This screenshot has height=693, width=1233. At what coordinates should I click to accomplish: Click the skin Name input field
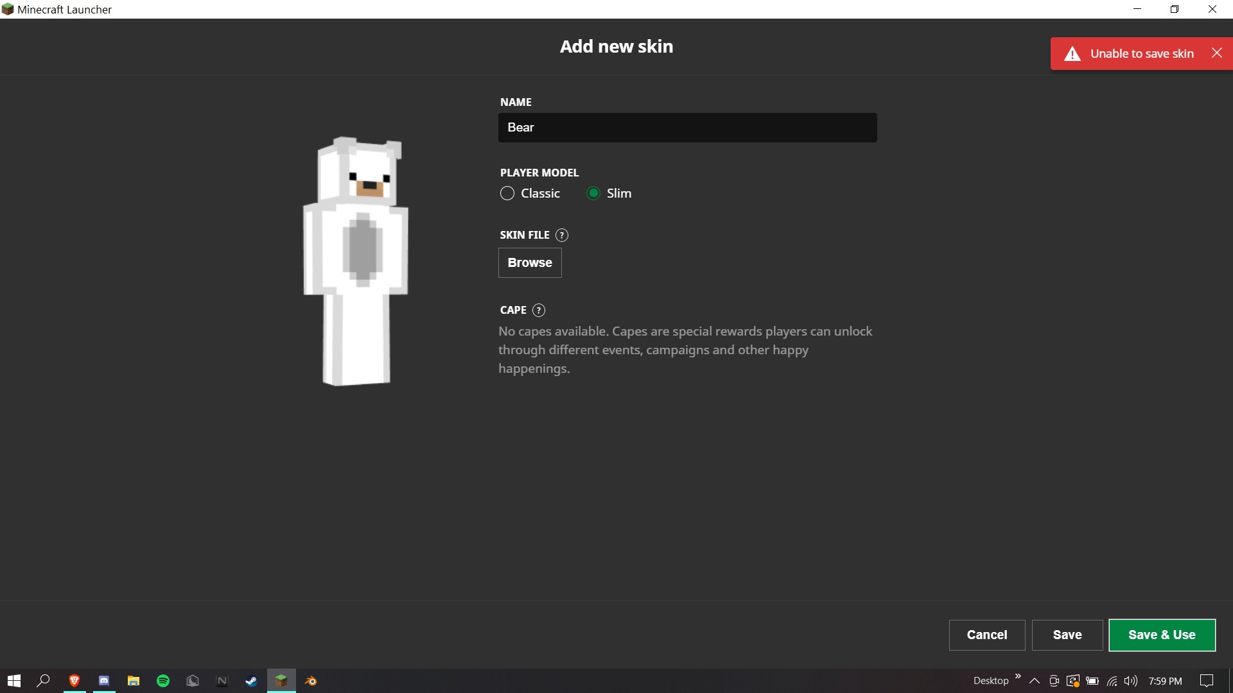click(687, 128)
